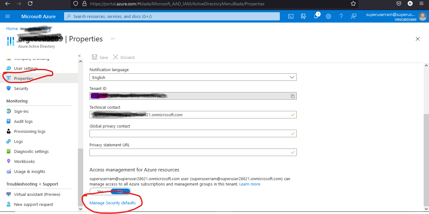Click the Azure search box
The image size is (429, 214).
[x=172, y=16]
